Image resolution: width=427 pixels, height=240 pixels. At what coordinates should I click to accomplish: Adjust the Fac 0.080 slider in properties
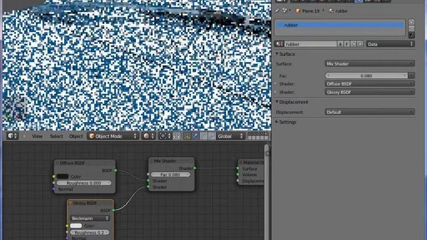click(366, 75)
